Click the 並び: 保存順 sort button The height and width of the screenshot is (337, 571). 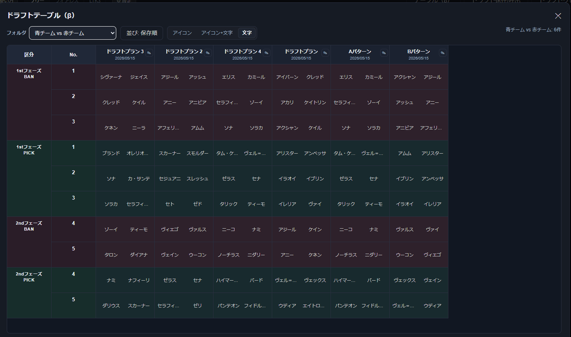click(x=141, y=33)
